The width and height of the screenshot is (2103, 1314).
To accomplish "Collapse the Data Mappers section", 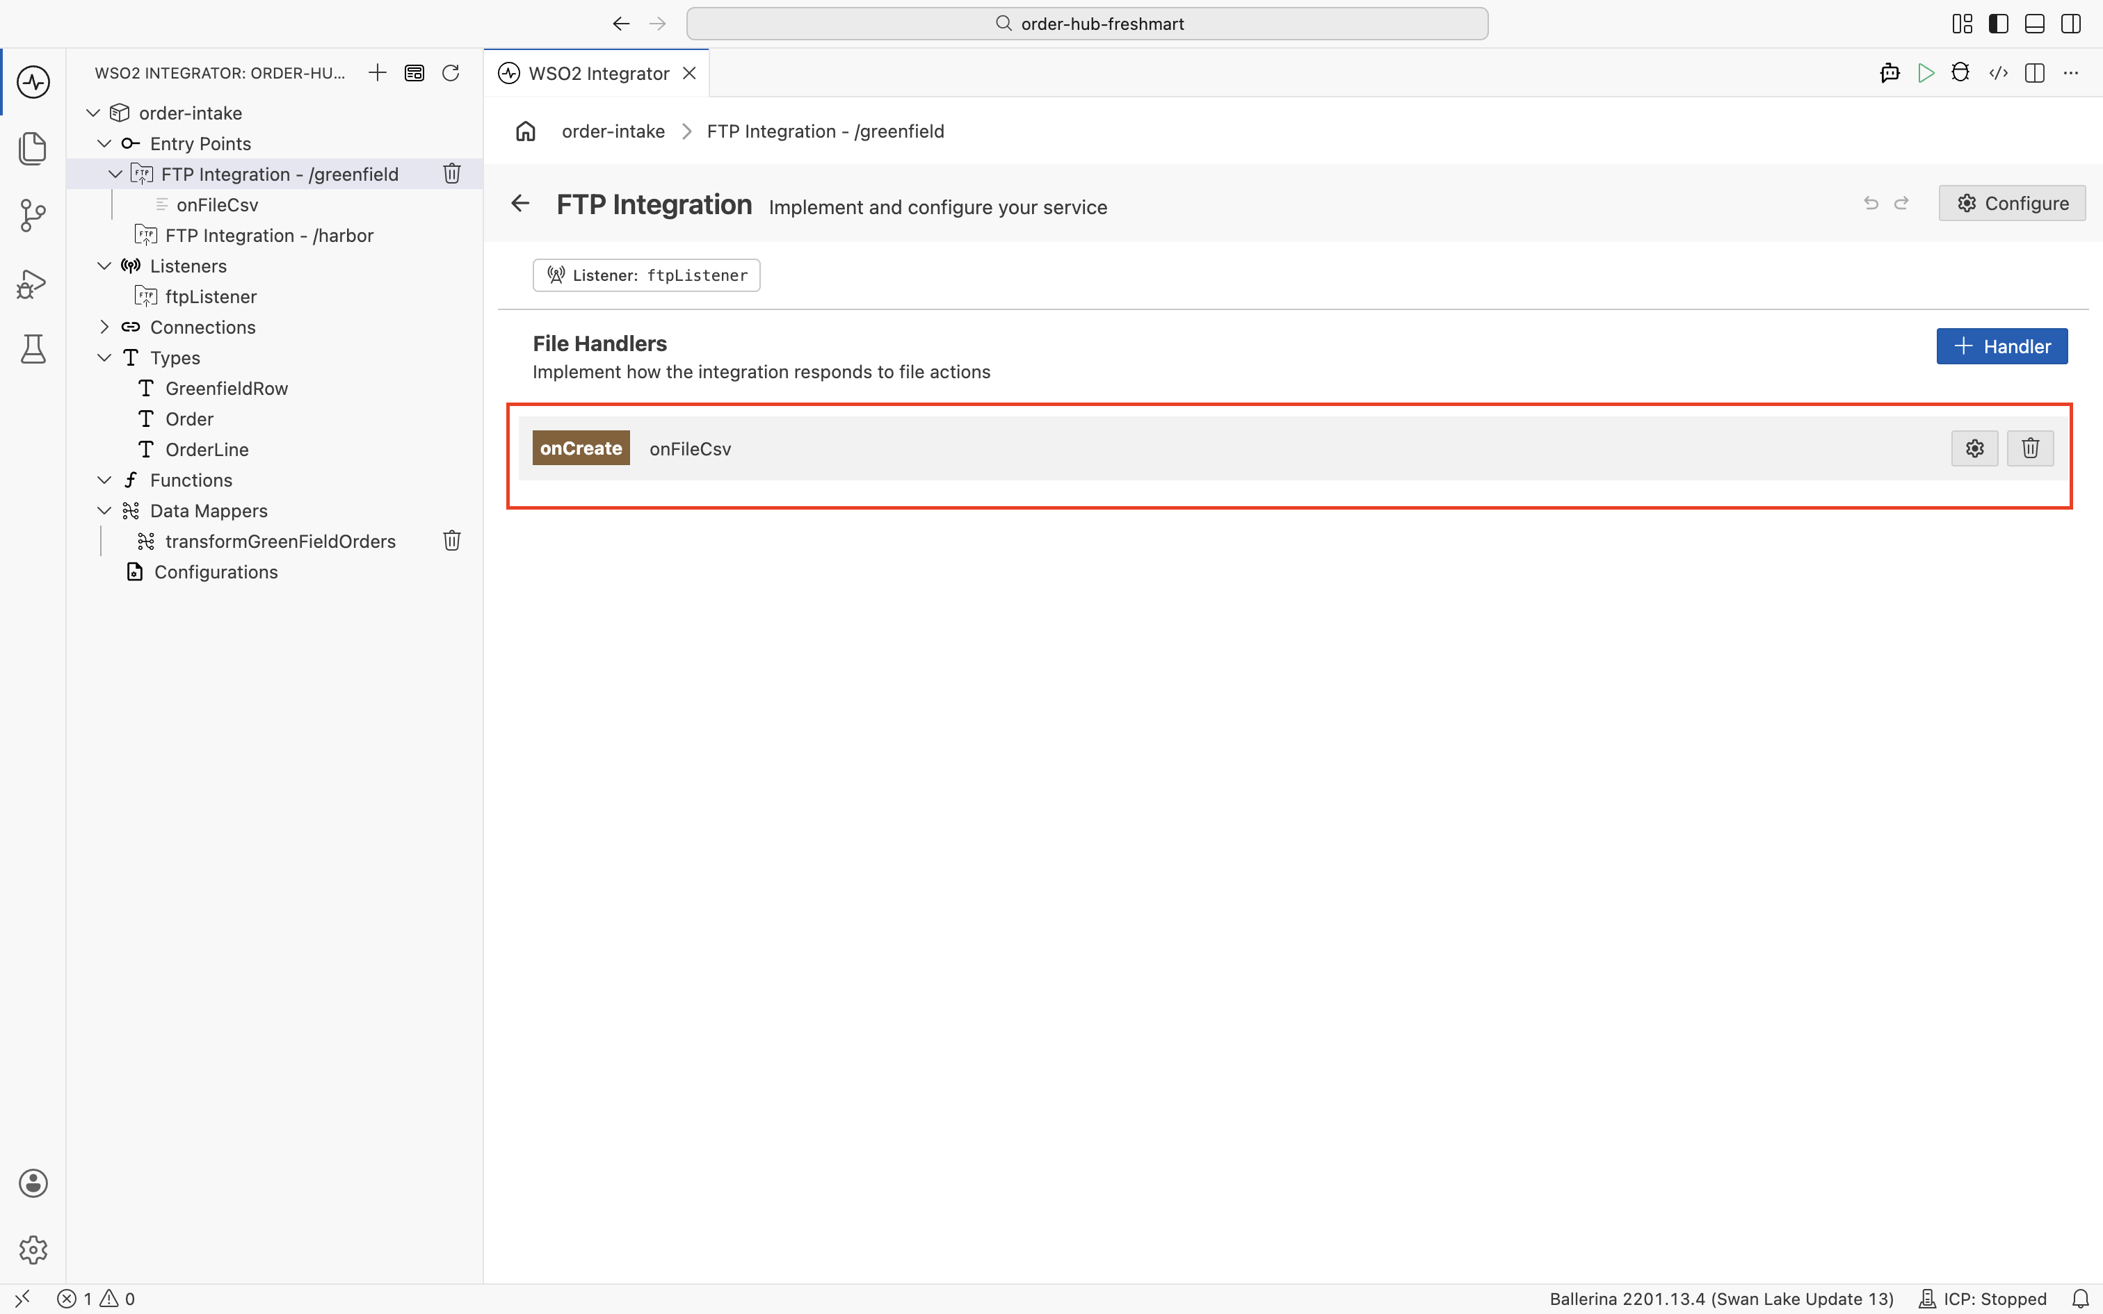I will [x=104, y=510].
